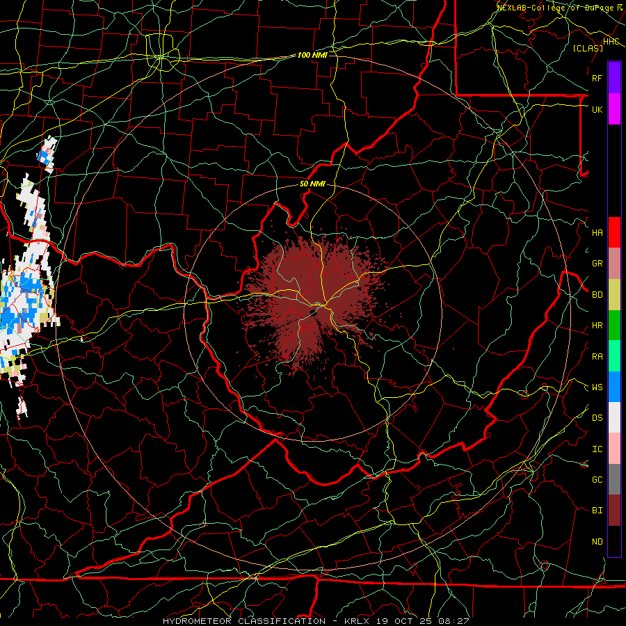Click the "DS" legend label text
The width and height of the screenshot is (626, 626).
point(597,417)
